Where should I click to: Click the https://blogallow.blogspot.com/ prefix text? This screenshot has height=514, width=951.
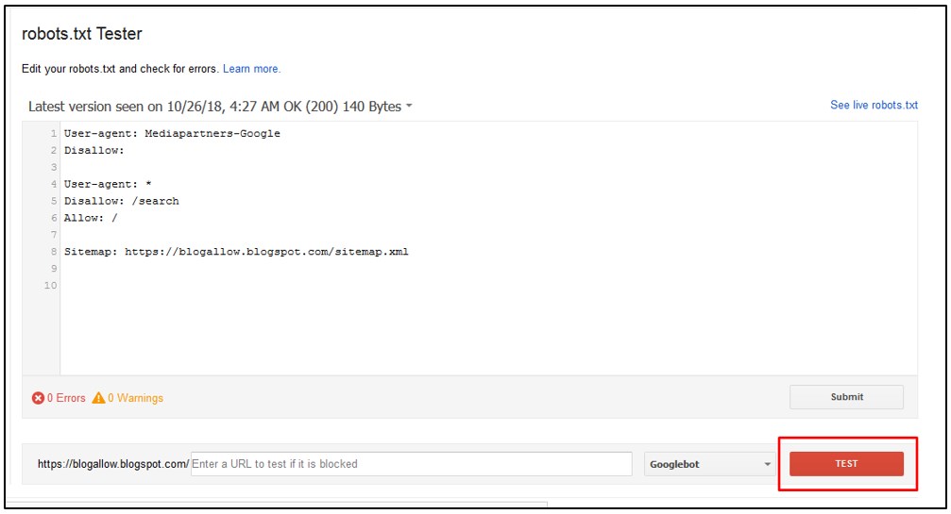click(113, 464)
